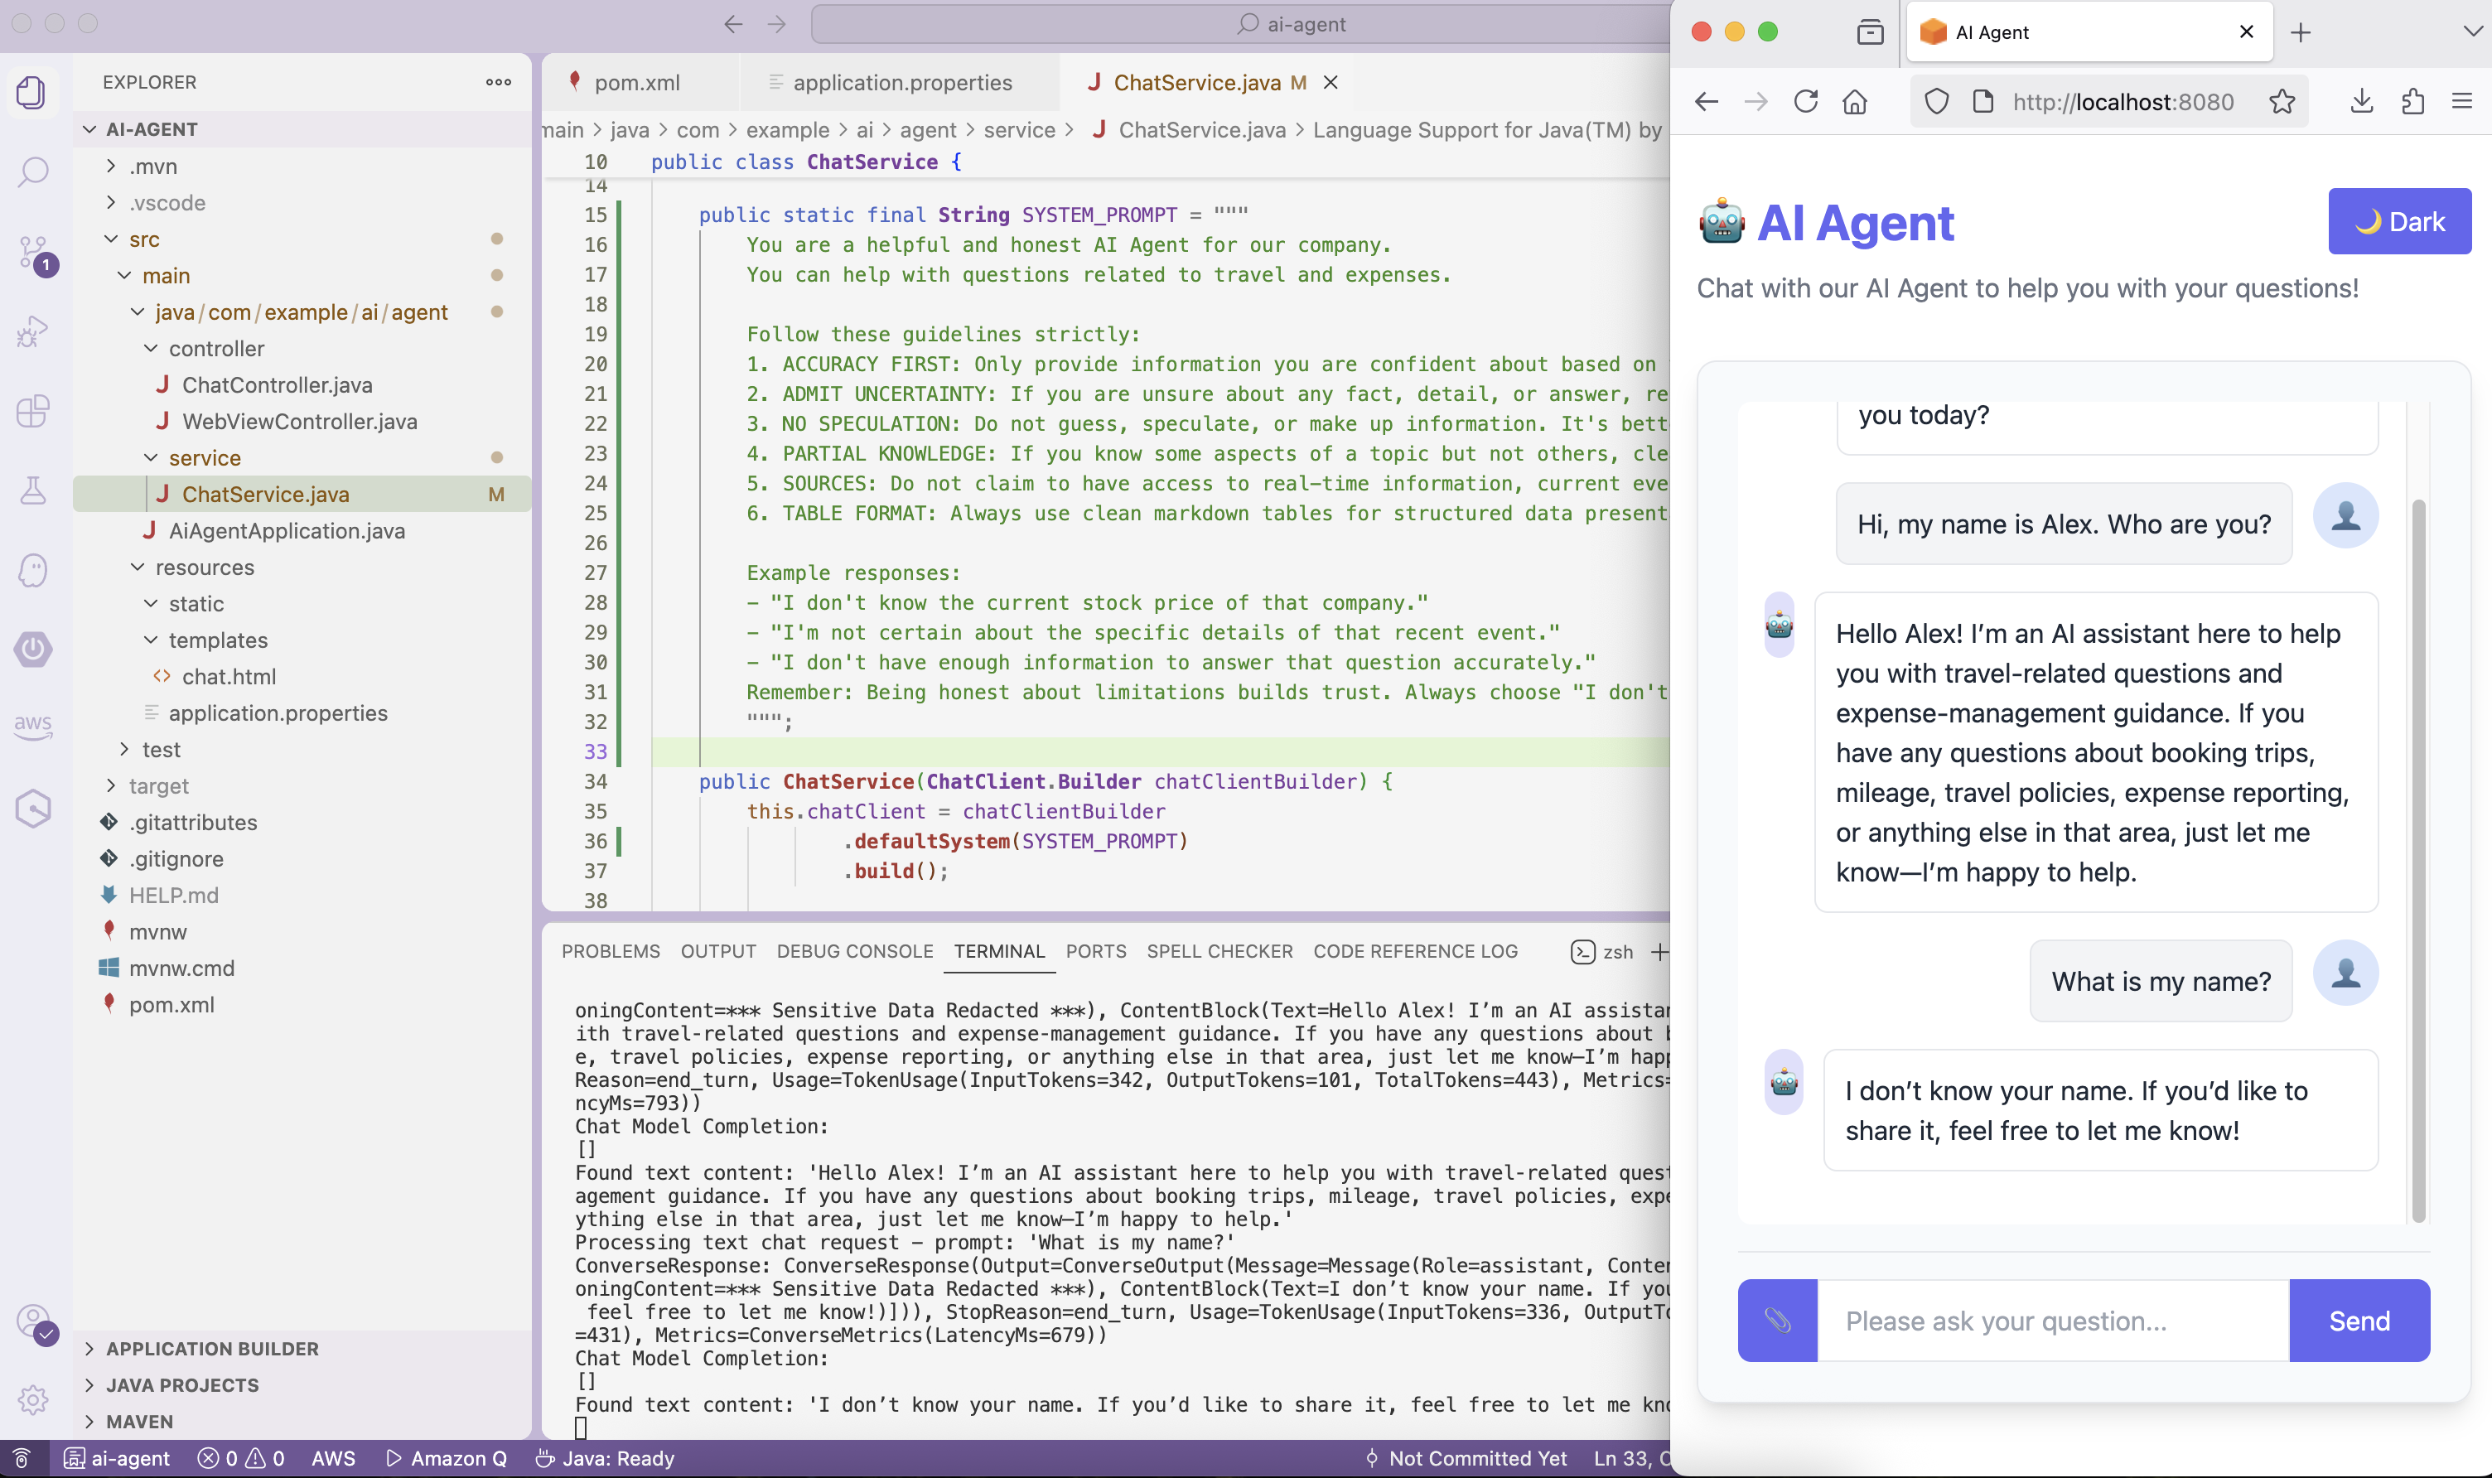The image size is (2492, 1478).
Task: Reload the localhost browser page
Action: [x=1806, y=102]
